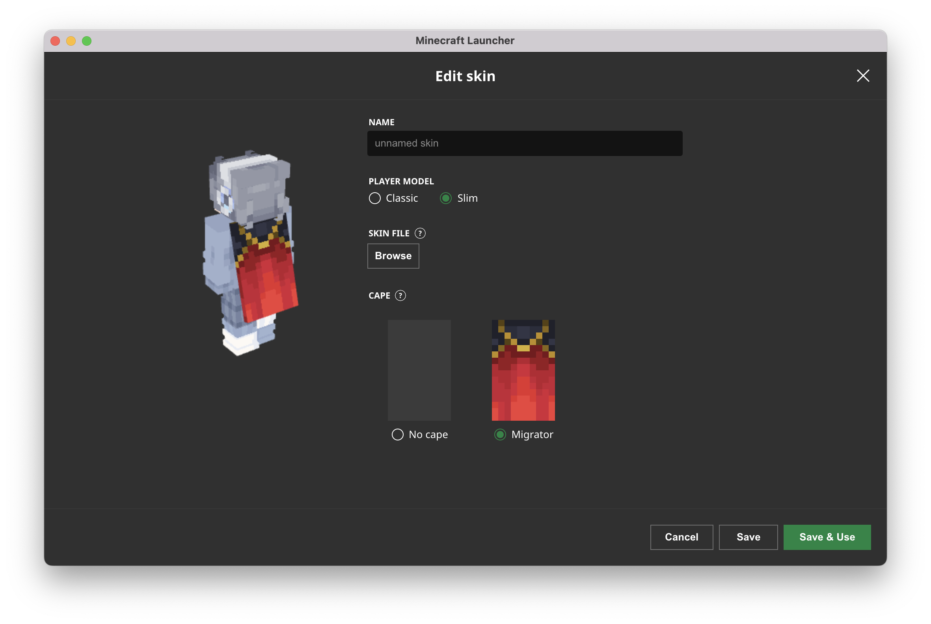
Task: Pick the red Migrator cape image
Action: [523, 370]
